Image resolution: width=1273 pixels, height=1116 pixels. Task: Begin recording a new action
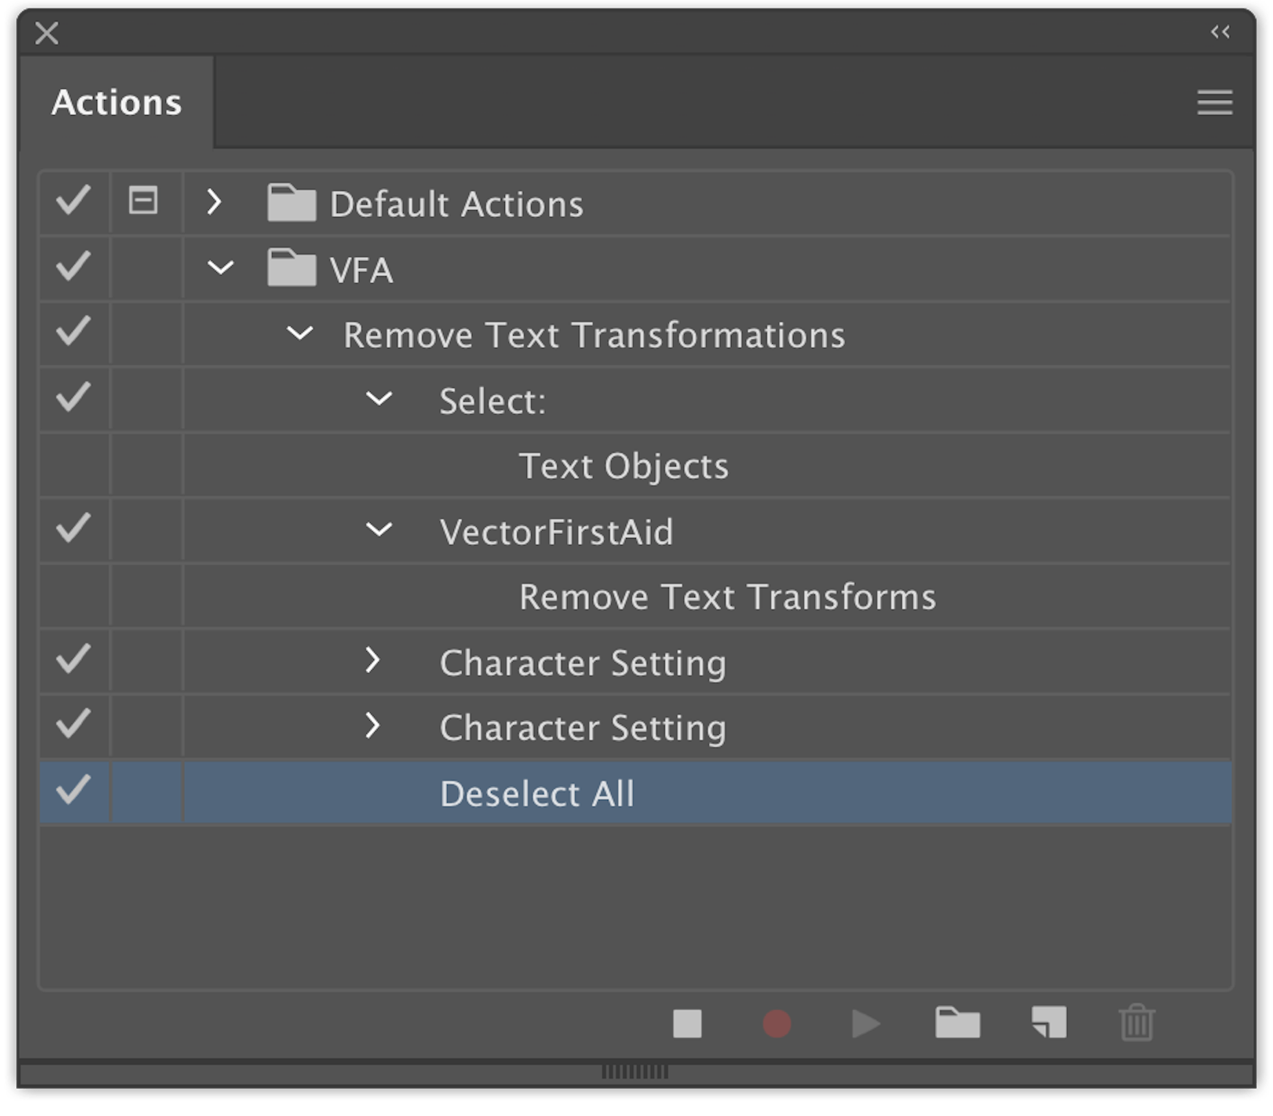tap(778, 1024)
